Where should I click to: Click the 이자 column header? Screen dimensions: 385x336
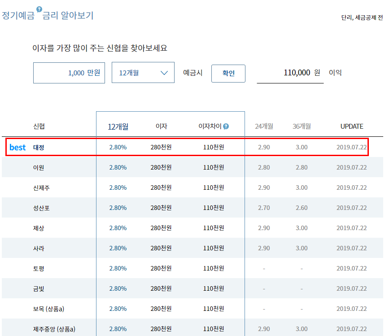click(162, 126)
